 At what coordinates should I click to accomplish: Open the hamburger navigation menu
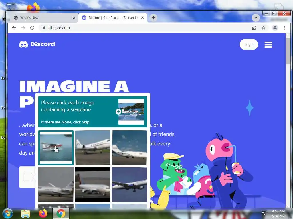268,45
